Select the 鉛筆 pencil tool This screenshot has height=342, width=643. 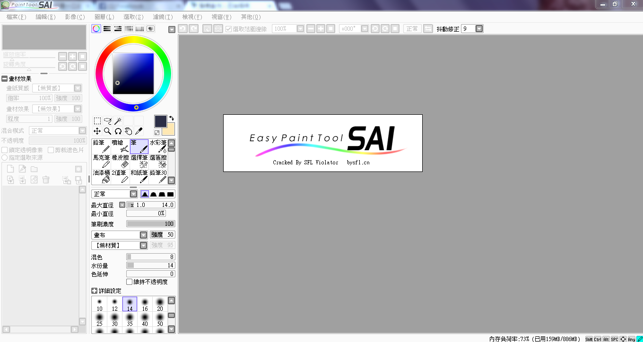click(101, 146)
